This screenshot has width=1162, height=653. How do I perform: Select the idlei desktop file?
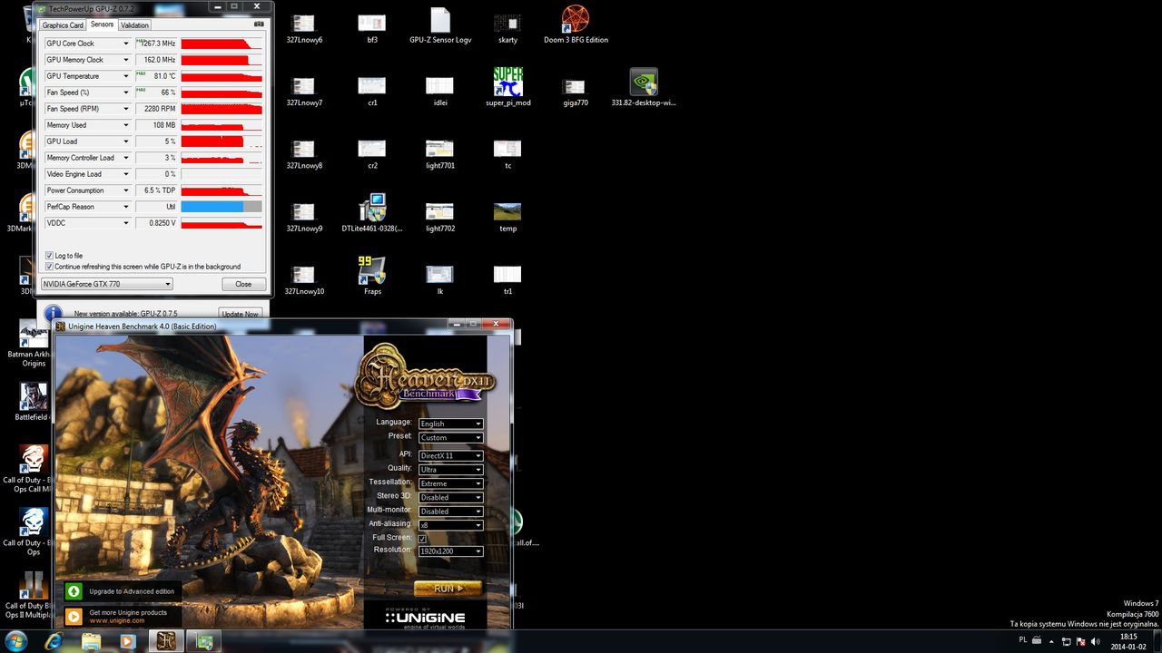point(440,91)
